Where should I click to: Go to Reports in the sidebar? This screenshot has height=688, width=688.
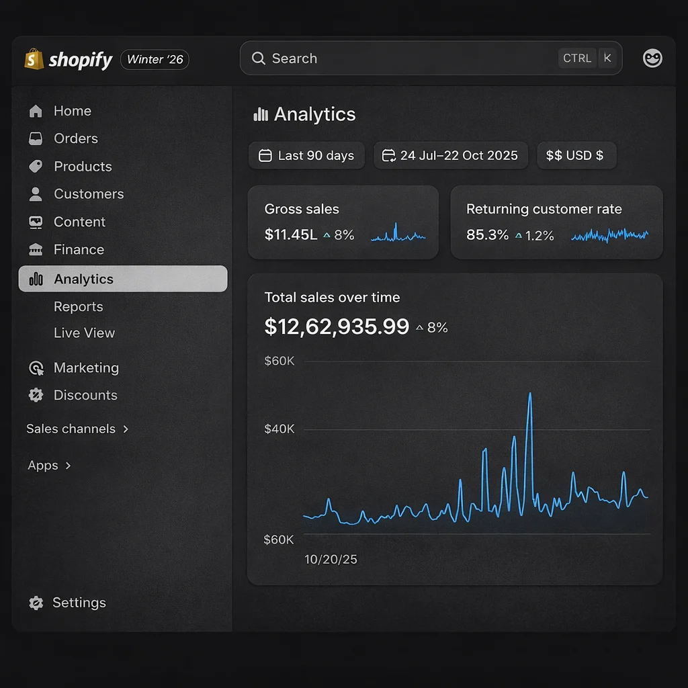click(79, 307)
